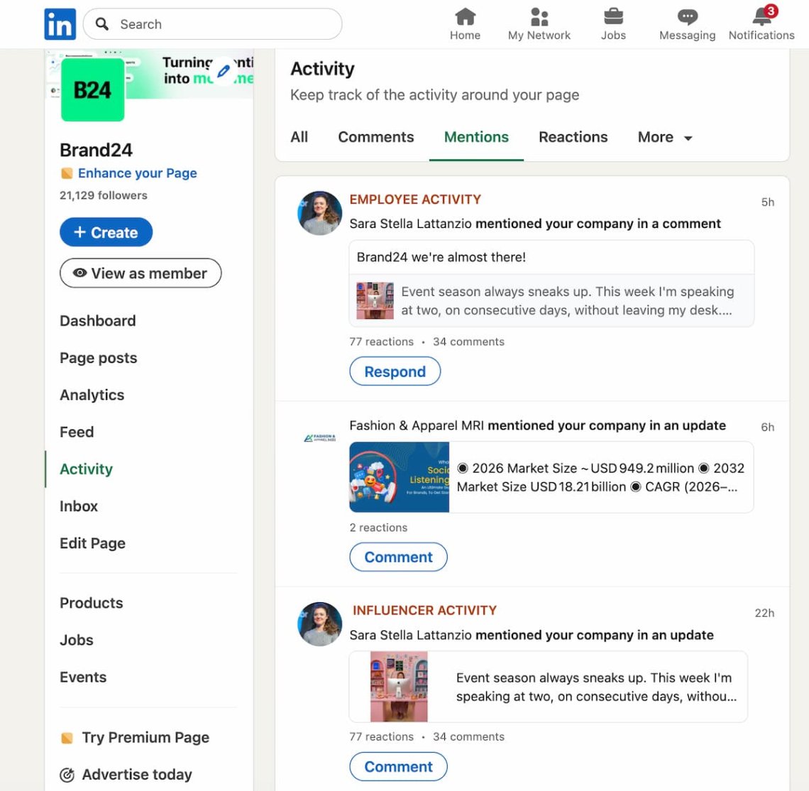This screenshot has width=809, height=791.
Task: Click Enhance your Page link
Action: click(136, 173)
